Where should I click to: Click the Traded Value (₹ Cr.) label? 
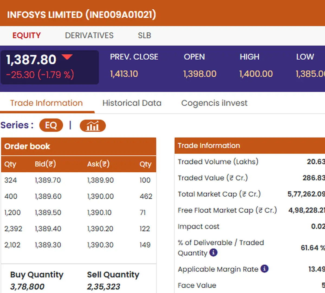(213, 178)
